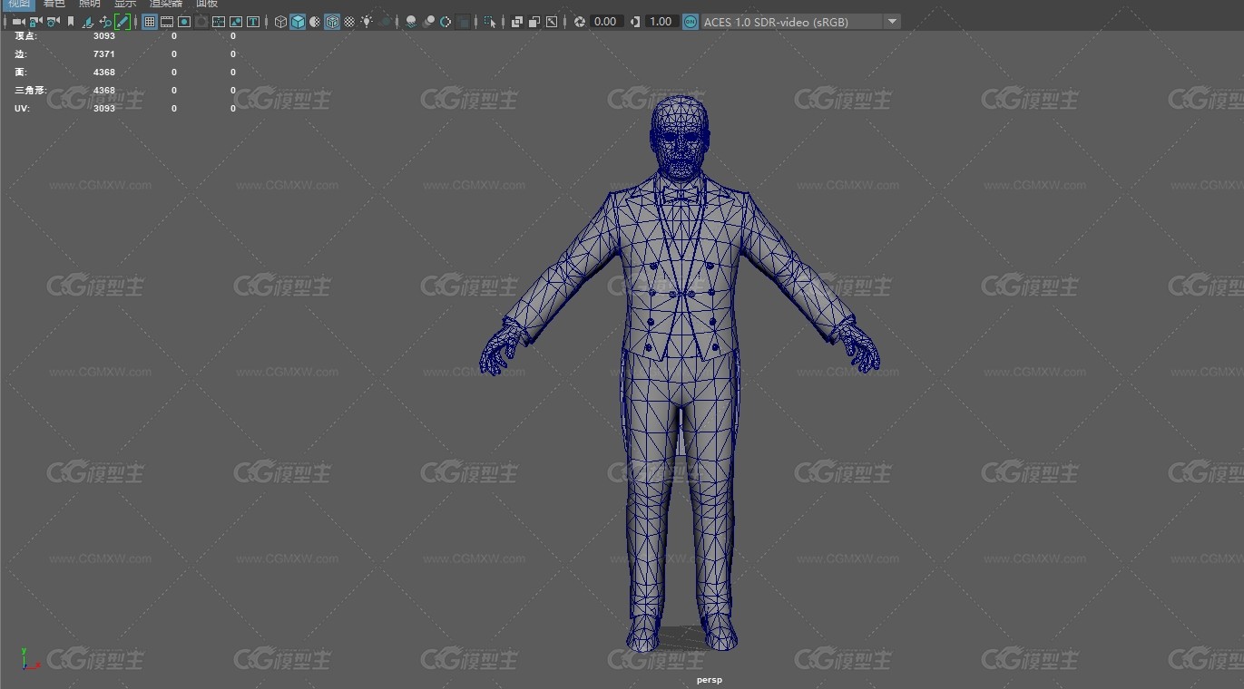Toggle Wireframe on Shaded icon

click(x=332, y=22)
